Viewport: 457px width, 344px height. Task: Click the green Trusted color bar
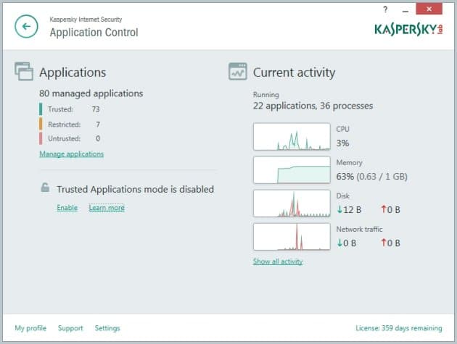point(41,109)
